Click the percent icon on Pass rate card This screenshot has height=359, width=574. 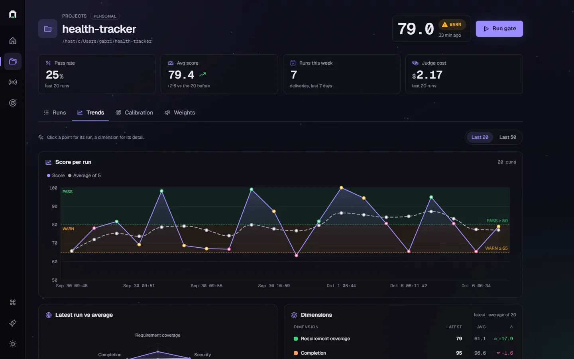(48, 63)
